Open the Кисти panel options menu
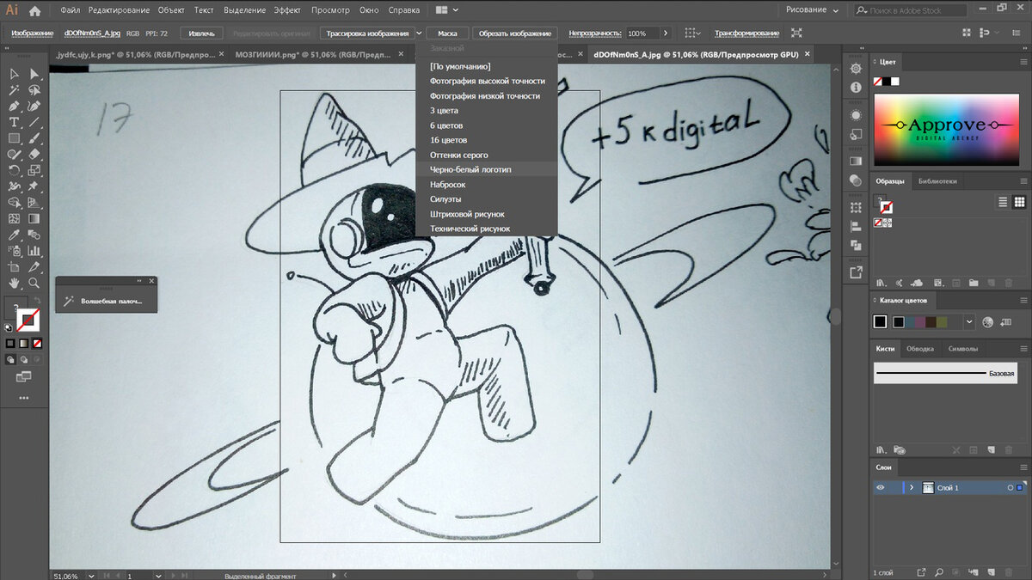The width and height of the screenshot is (1032, 580). pos(1023,349)
